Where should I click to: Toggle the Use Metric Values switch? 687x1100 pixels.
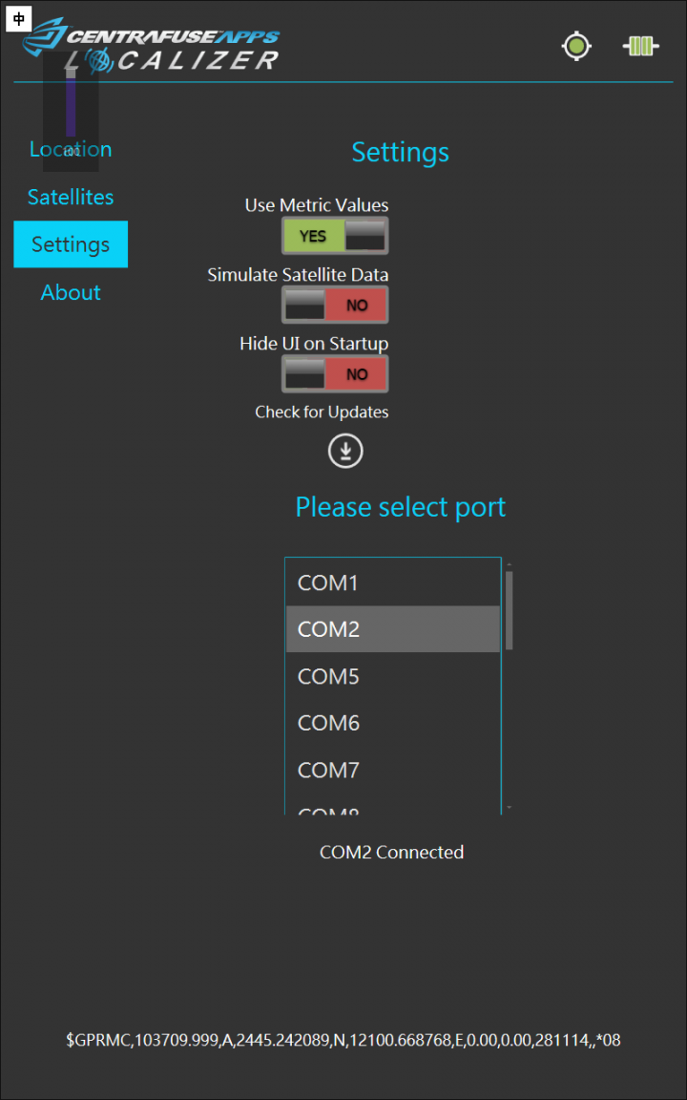335,236
